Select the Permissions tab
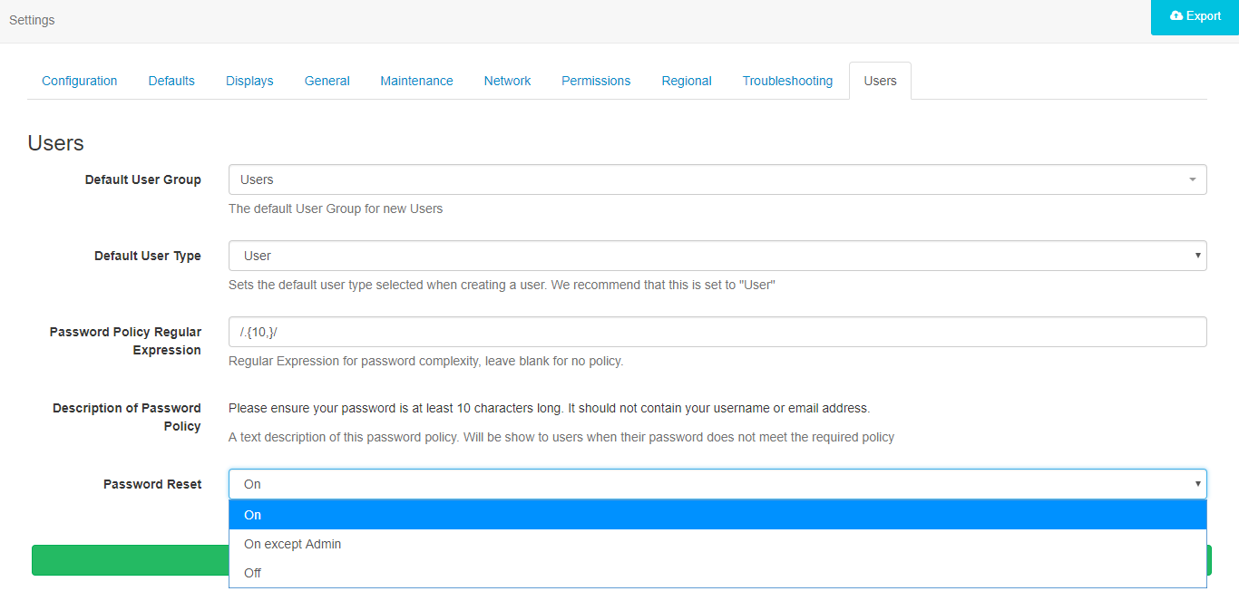The height and width of the screenshot is (601, 1239). (x=595, y=81)
